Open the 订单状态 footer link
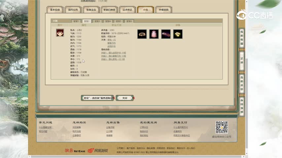Image resolution: width=282 pixels, height=158 pixels. (144, 127)
